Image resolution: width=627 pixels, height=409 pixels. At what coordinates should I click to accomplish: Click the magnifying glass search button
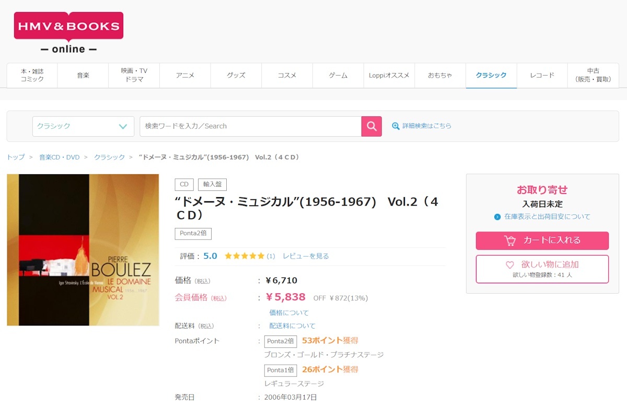pyautogui.click(x=371, y=126)
